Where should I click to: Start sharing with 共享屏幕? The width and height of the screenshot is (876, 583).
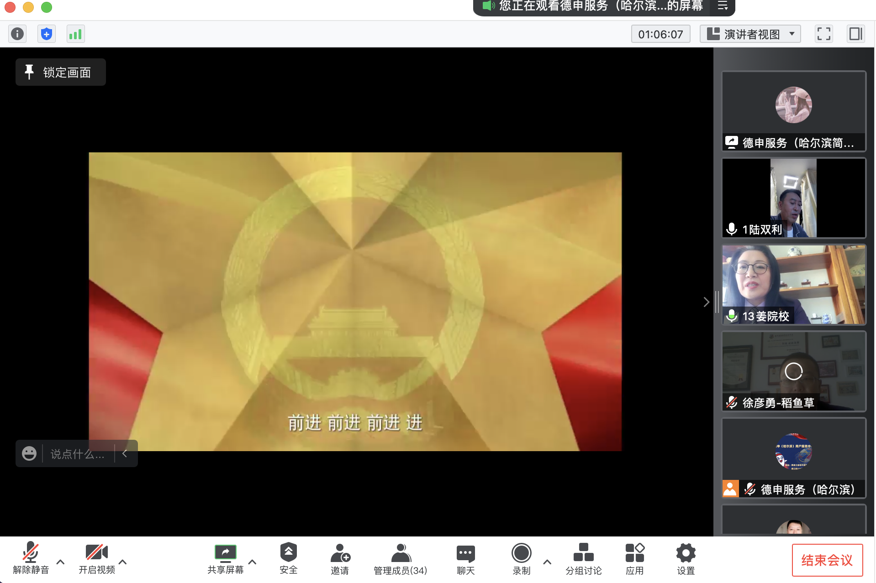click(x=226, y=558)
